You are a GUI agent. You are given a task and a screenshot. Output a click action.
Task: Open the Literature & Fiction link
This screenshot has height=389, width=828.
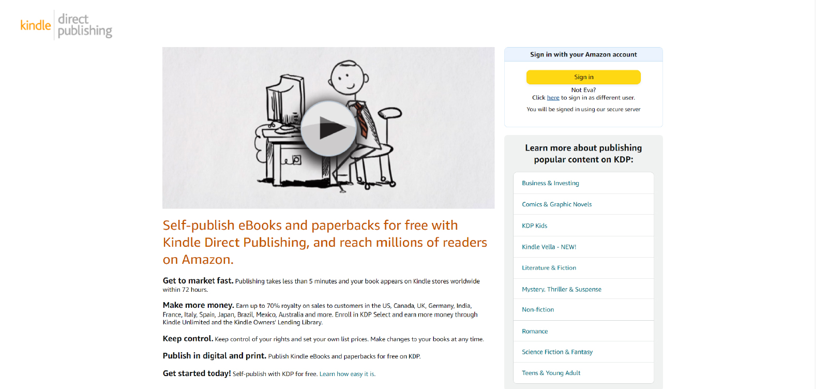(549, 268)
